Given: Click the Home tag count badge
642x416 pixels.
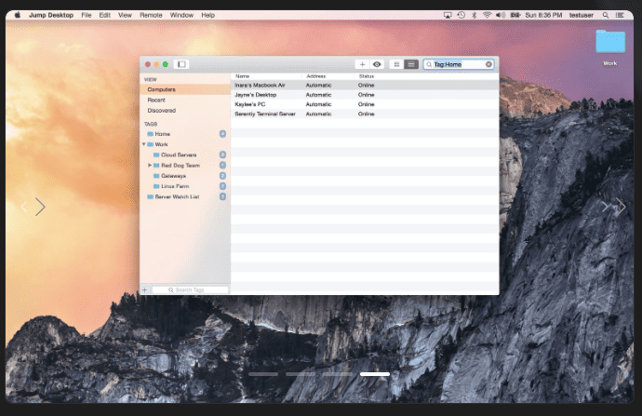Looking at the screenshot, I should [x=222, y=134].
